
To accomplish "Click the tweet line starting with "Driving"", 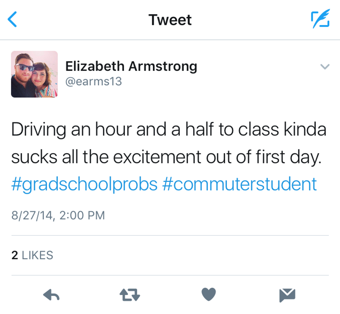I will tap(169, 130).
